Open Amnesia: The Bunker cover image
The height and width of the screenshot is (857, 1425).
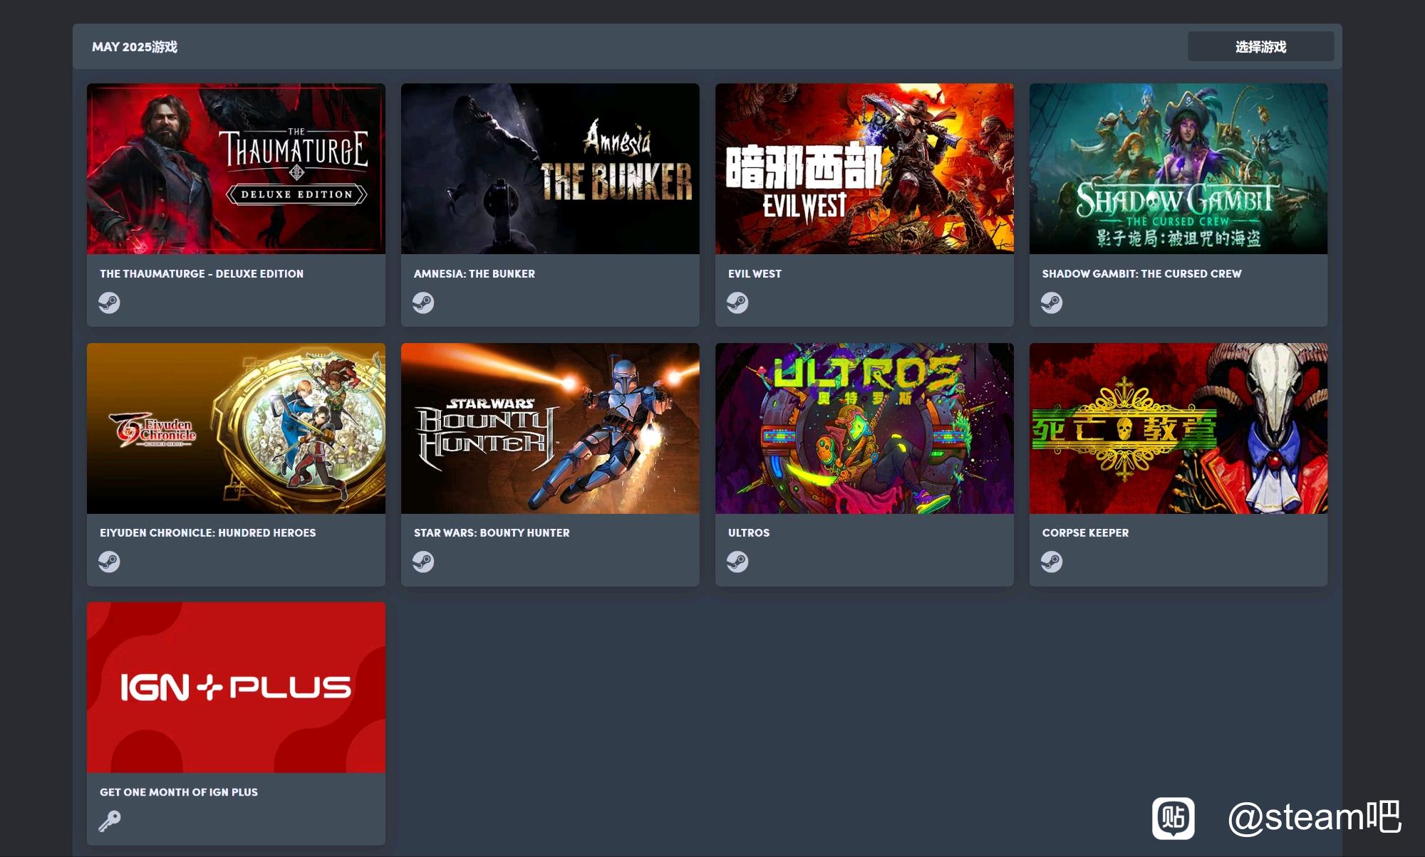click(550, 169)
